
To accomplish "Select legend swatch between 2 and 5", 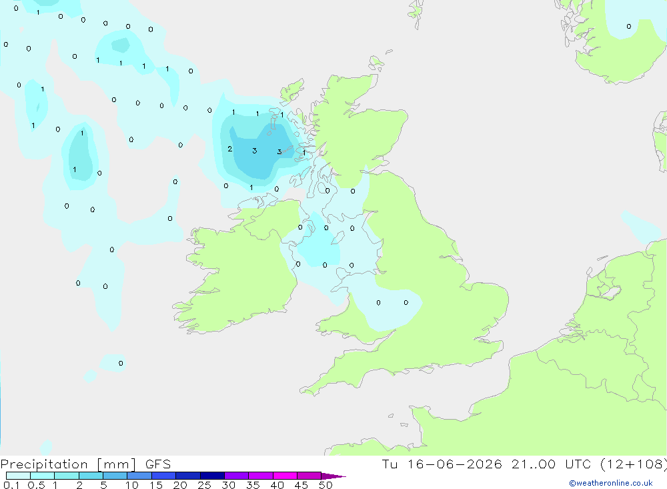I will tap(91, 476).
